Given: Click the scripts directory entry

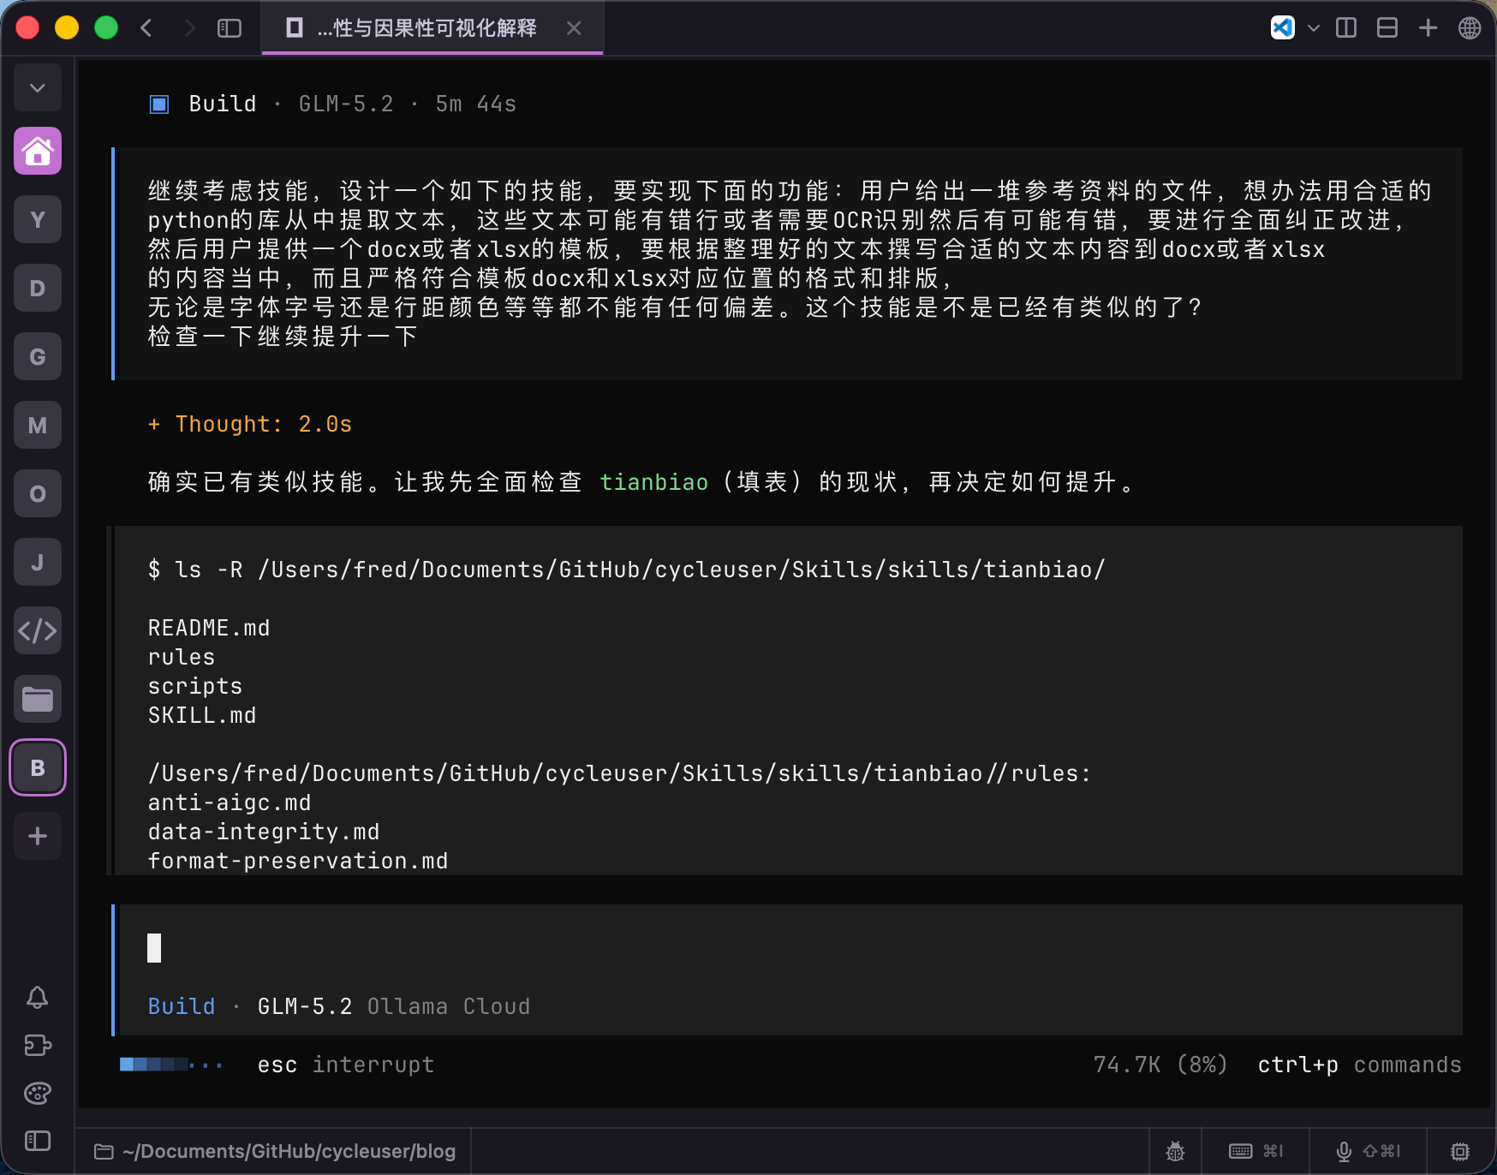Looking at the screenshot, I should [x=195, y=686].
